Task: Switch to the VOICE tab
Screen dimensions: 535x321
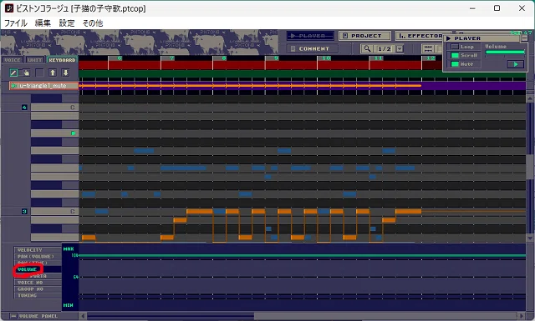Action: (x=13, y=60)
